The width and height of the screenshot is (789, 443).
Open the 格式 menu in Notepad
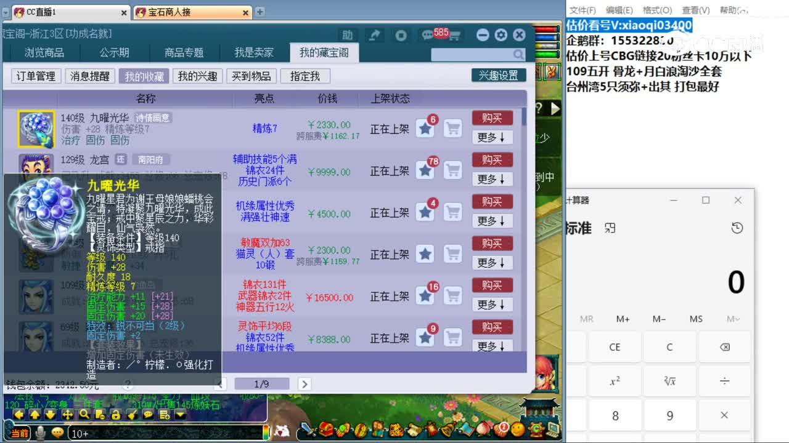tap(657, 9)
